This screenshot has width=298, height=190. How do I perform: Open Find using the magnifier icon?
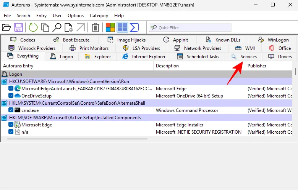click(x=57, y=27)
